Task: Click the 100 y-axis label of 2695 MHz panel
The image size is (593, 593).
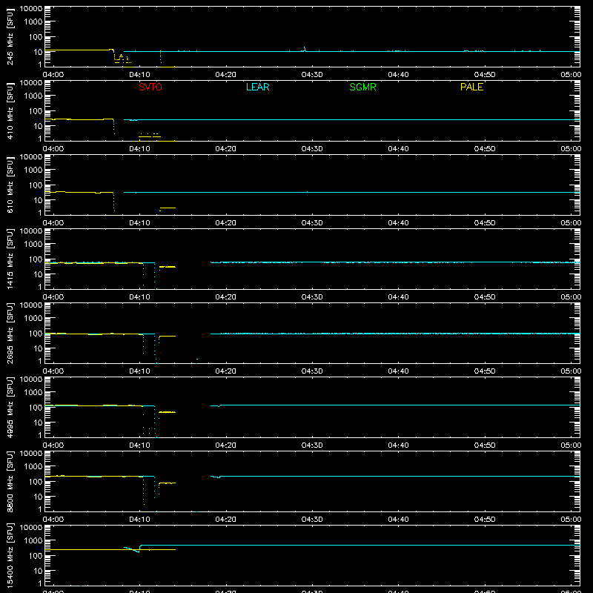Action: [36, 334]
